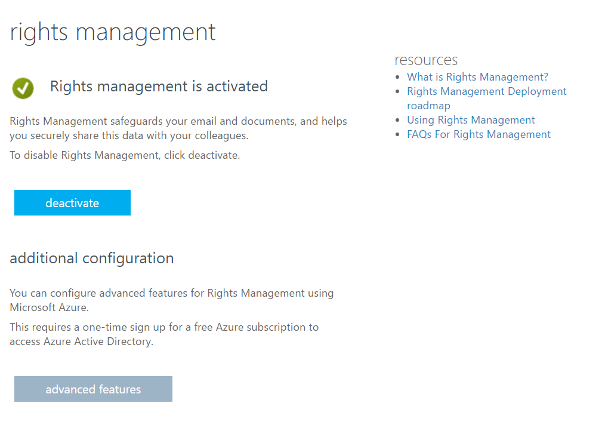The image size is (605, 434).
Task: Visit FAQs For Rights Management
Action: (x=479, y=134)
